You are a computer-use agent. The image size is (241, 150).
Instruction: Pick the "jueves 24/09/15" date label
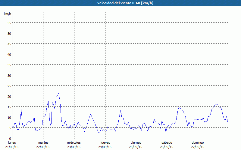[x=105, y=145]
